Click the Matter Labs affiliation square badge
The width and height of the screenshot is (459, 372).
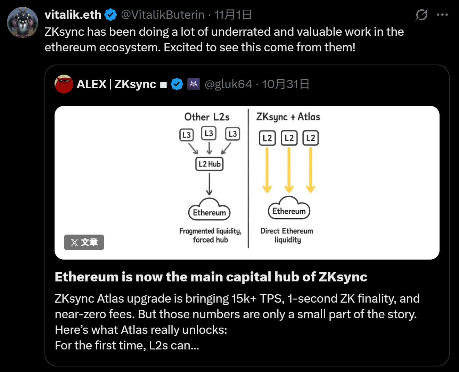point(194,84)
